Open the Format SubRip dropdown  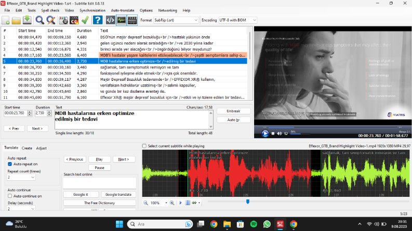pos(176,20)
